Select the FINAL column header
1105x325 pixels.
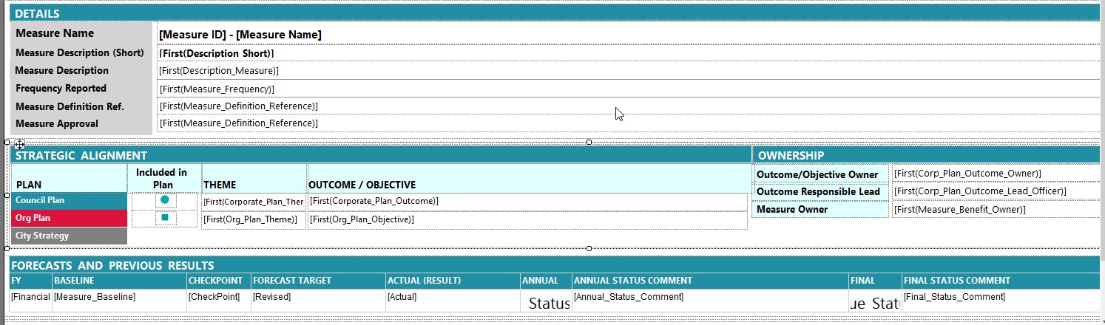pyautogui.click(x=876, y=281)
